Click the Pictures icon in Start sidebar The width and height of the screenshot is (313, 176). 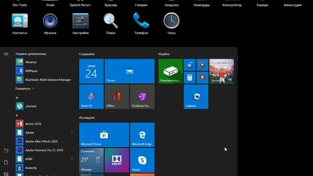(x=6, y=174)
